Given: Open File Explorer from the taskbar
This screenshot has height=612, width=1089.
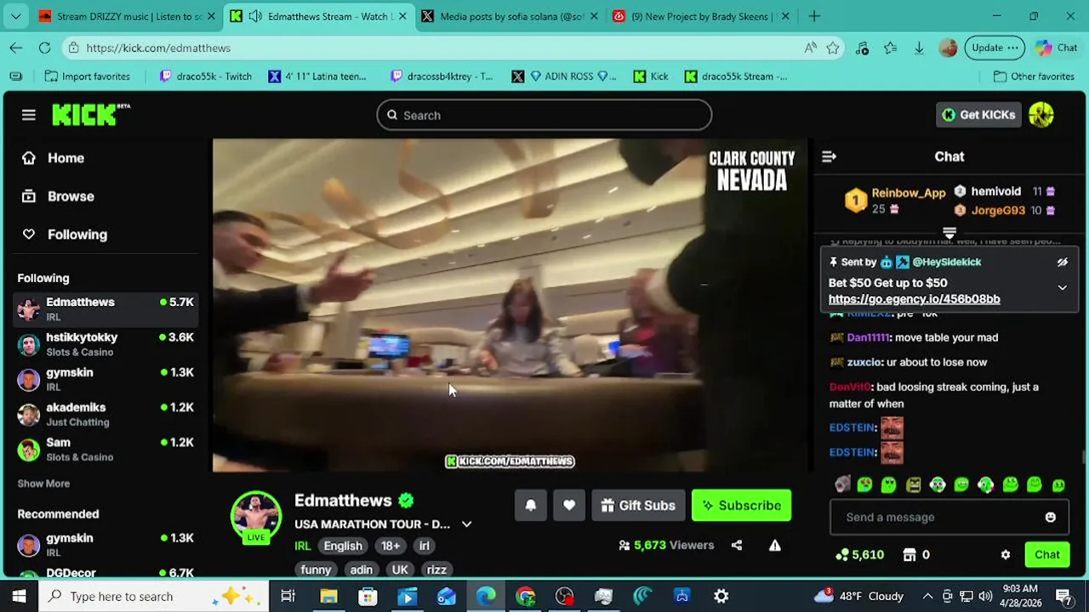Looking at the screenshot, I should 328,596.
